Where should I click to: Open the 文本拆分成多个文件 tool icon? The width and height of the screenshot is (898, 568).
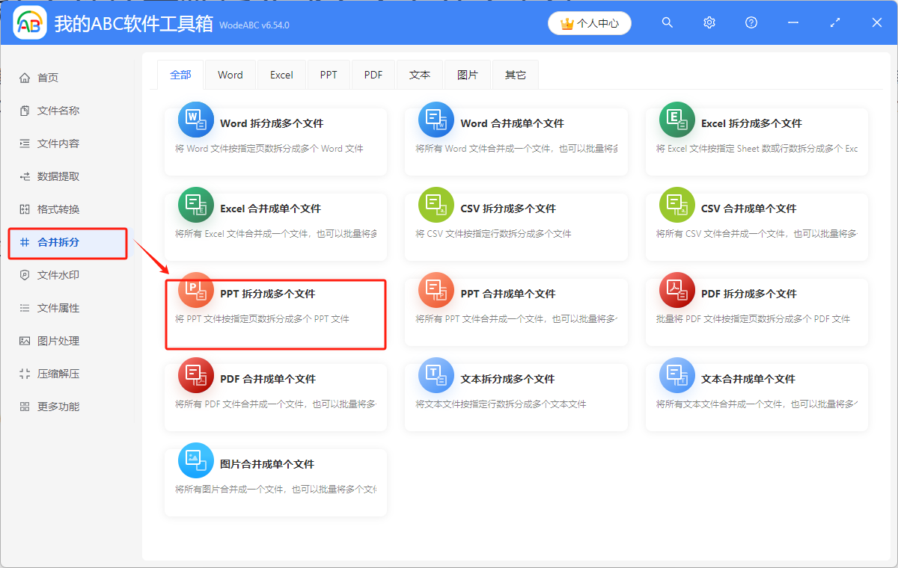436,374
